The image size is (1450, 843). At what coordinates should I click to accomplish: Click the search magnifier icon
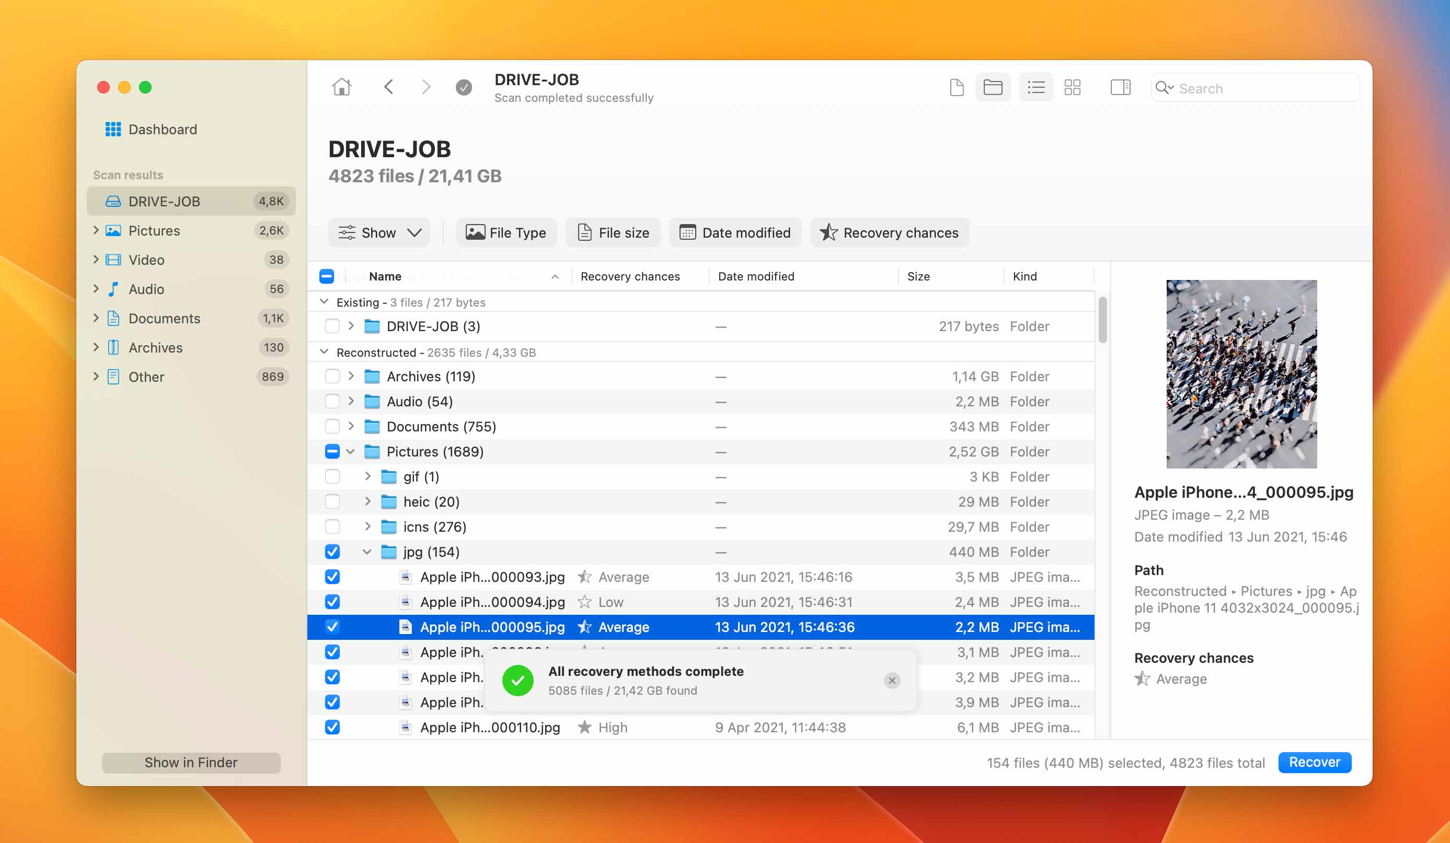[x=1164, y=88]
